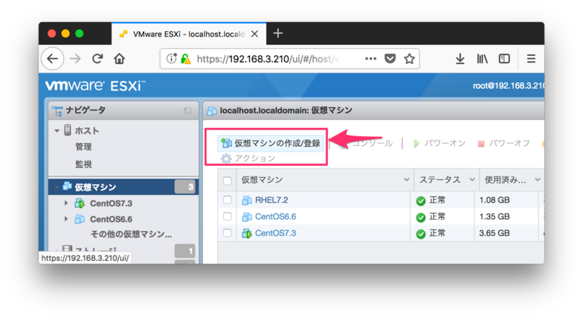This screenshot has height=319, width=583.
Task: Click the パワーオン button
Action: pos(439,143)
